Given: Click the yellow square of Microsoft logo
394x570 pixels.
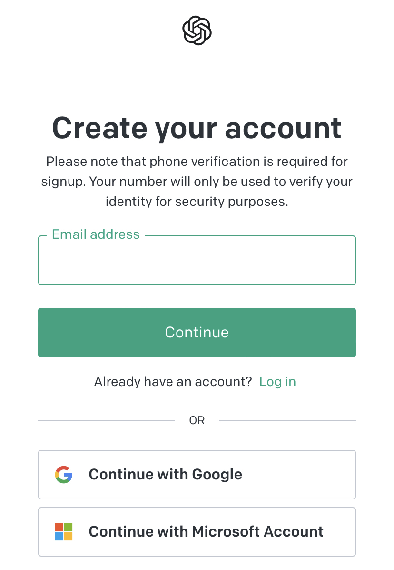Looking at the screenshot, I should (x=68, y=536).
